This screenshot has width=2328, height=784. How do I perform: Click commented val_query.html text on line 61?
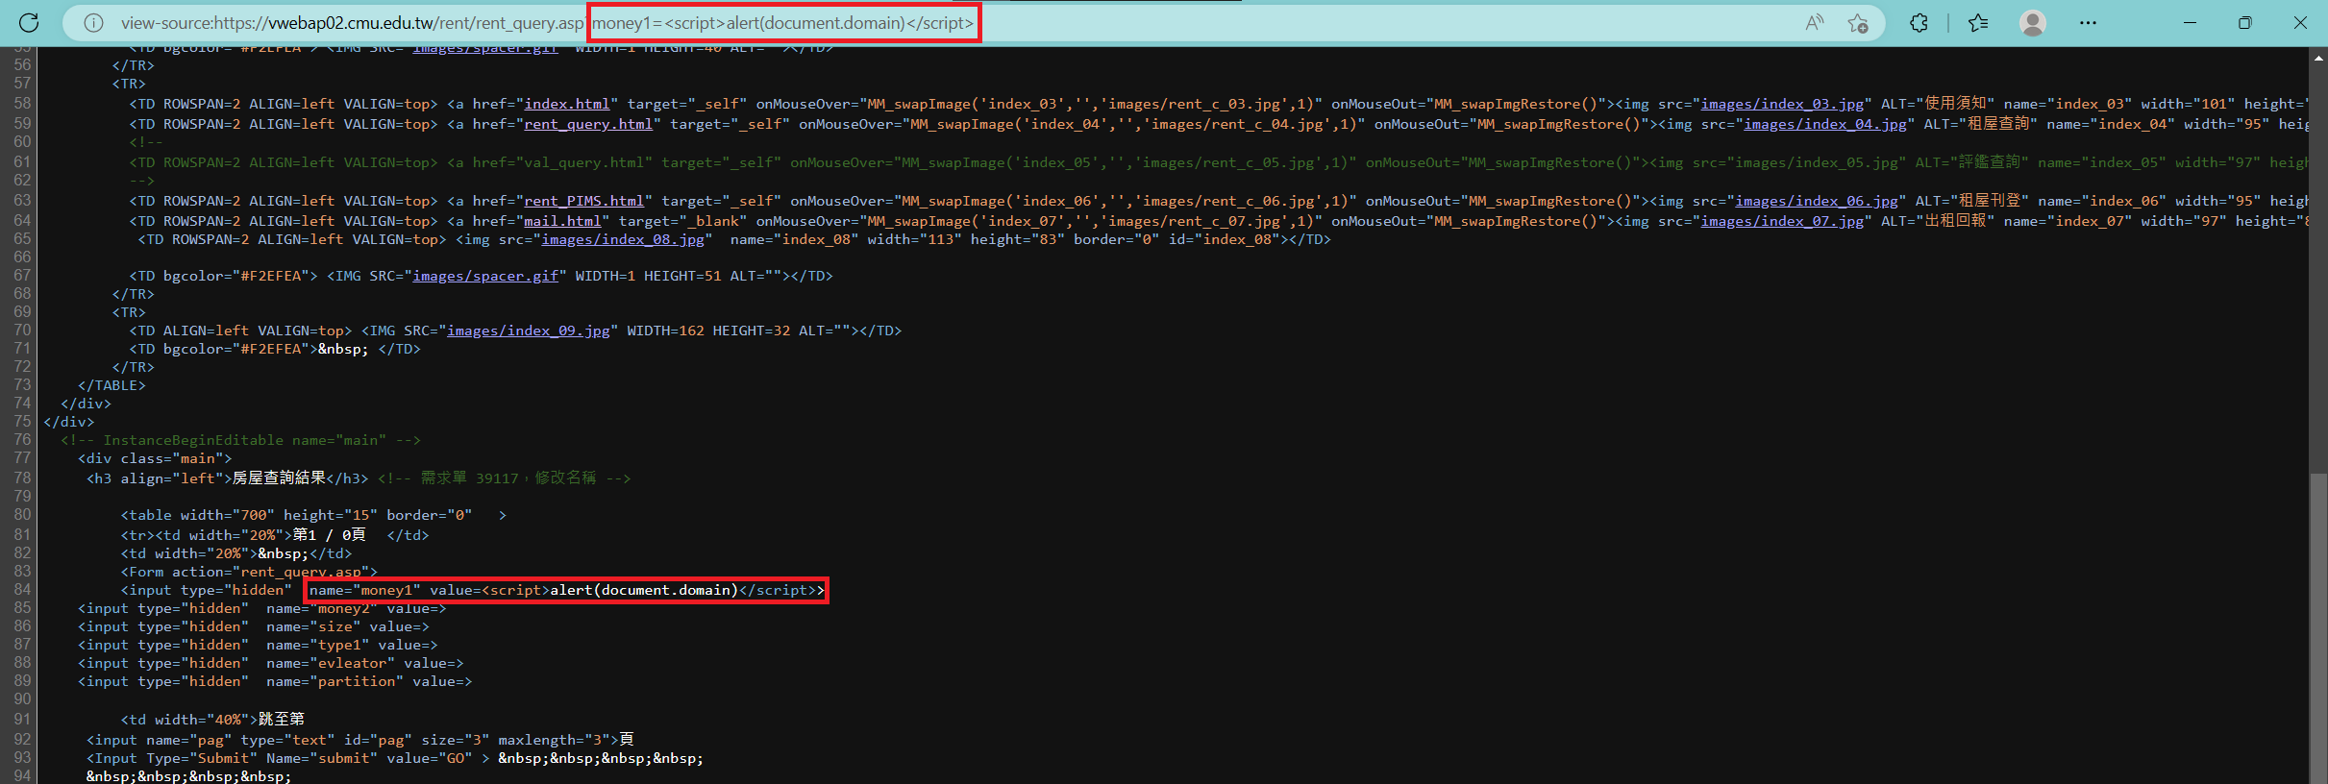pyautogui.click(x=588, y=162)
